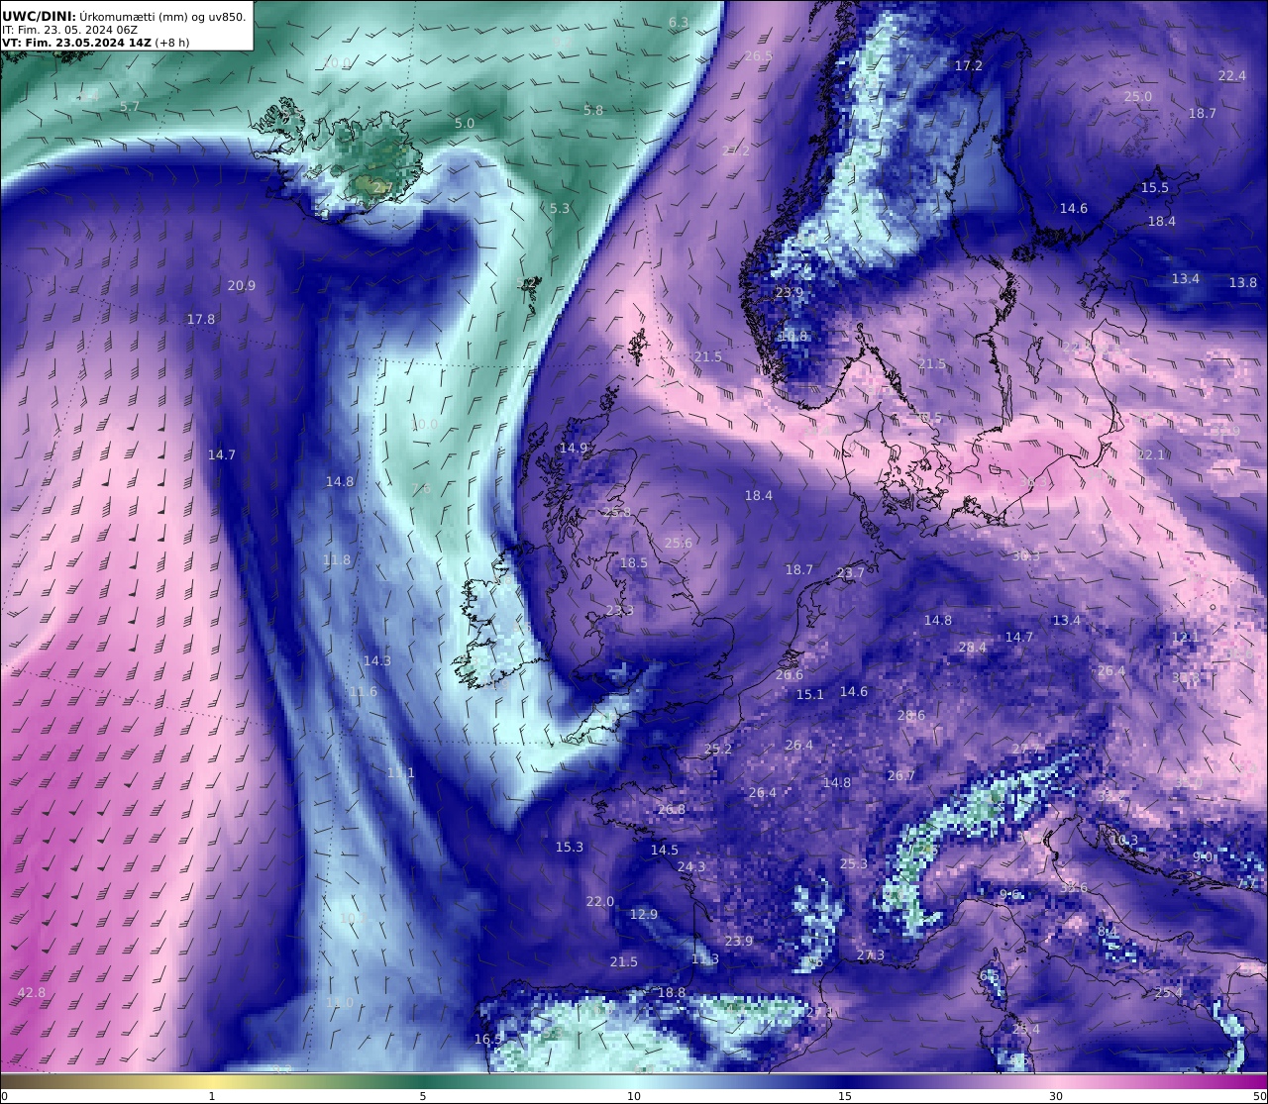The image size is (1268, 1104).
Task: Click the 15.3 value on the map
Action: pyautogui.click(x=570, y=847)
